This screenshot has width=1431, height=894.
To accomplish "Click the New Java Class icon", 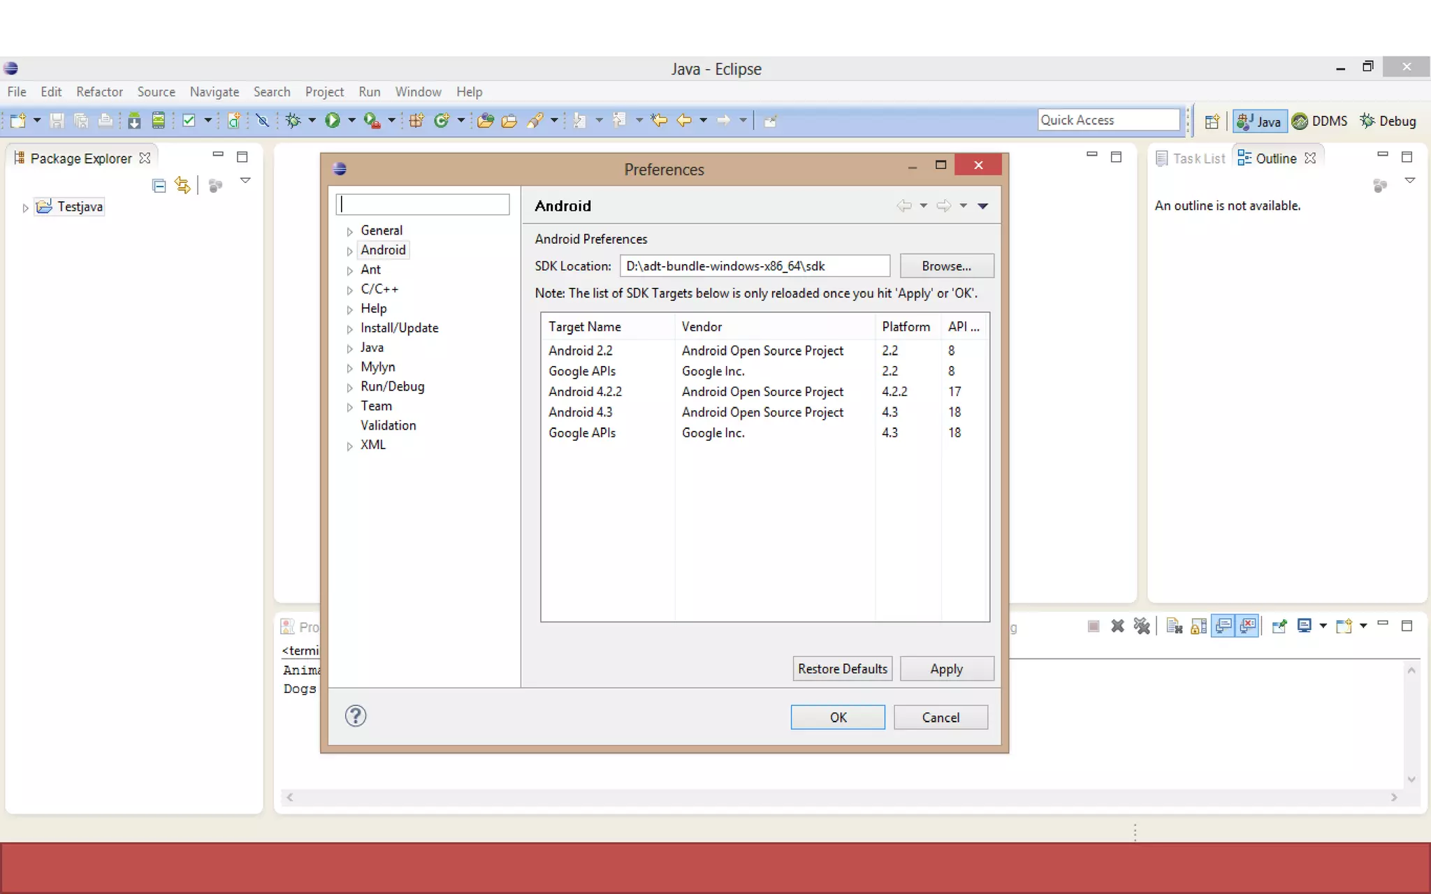I will [x=442, y=121].
